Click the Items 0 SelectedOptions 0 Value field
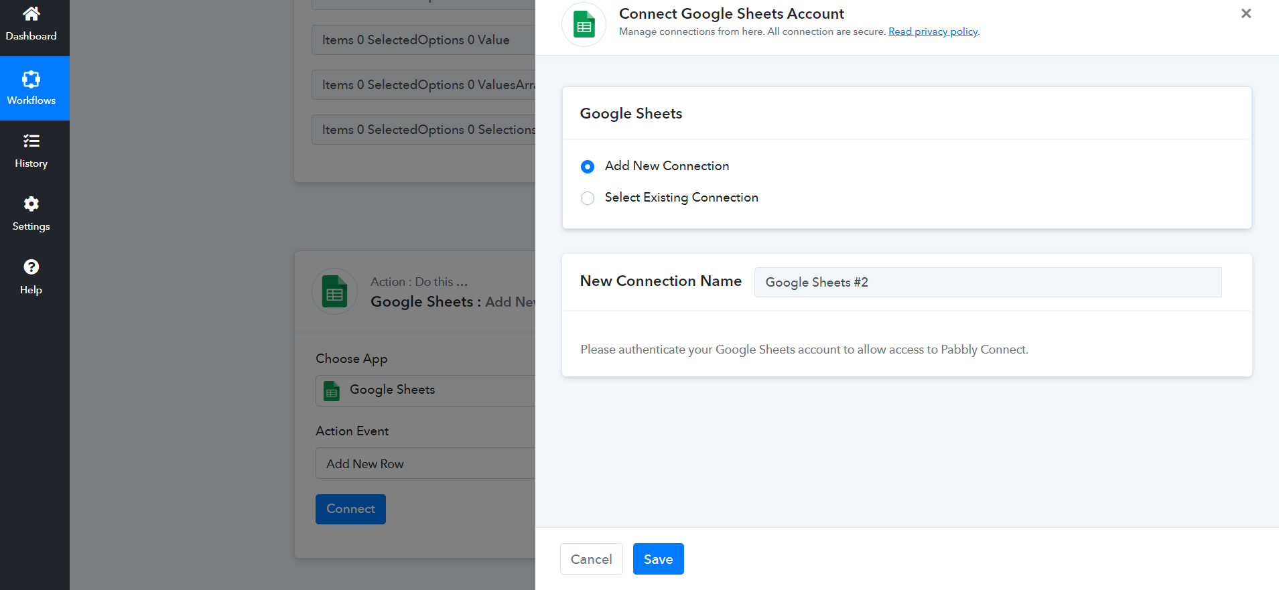Screen dimensions: 1279x590 click(x=423, y=40)
